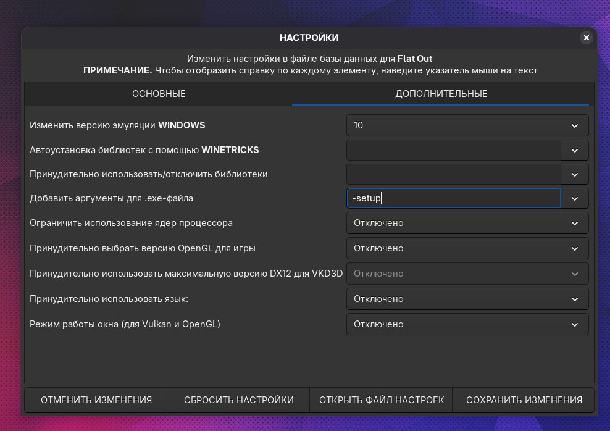This screenshot has width=610, height=431.
Task: Open the WINDOWS emulation version dropdown
Action: (x=467, y=125)
